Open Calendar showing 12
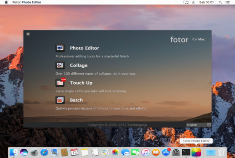This screenshot has height=158, width=235. [x=74, y=152]
